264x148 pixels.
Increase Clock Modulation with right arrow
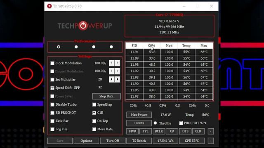pos(117,63)
